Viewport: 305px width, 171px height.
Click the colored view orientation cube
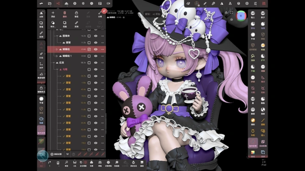tap(241, 16)
